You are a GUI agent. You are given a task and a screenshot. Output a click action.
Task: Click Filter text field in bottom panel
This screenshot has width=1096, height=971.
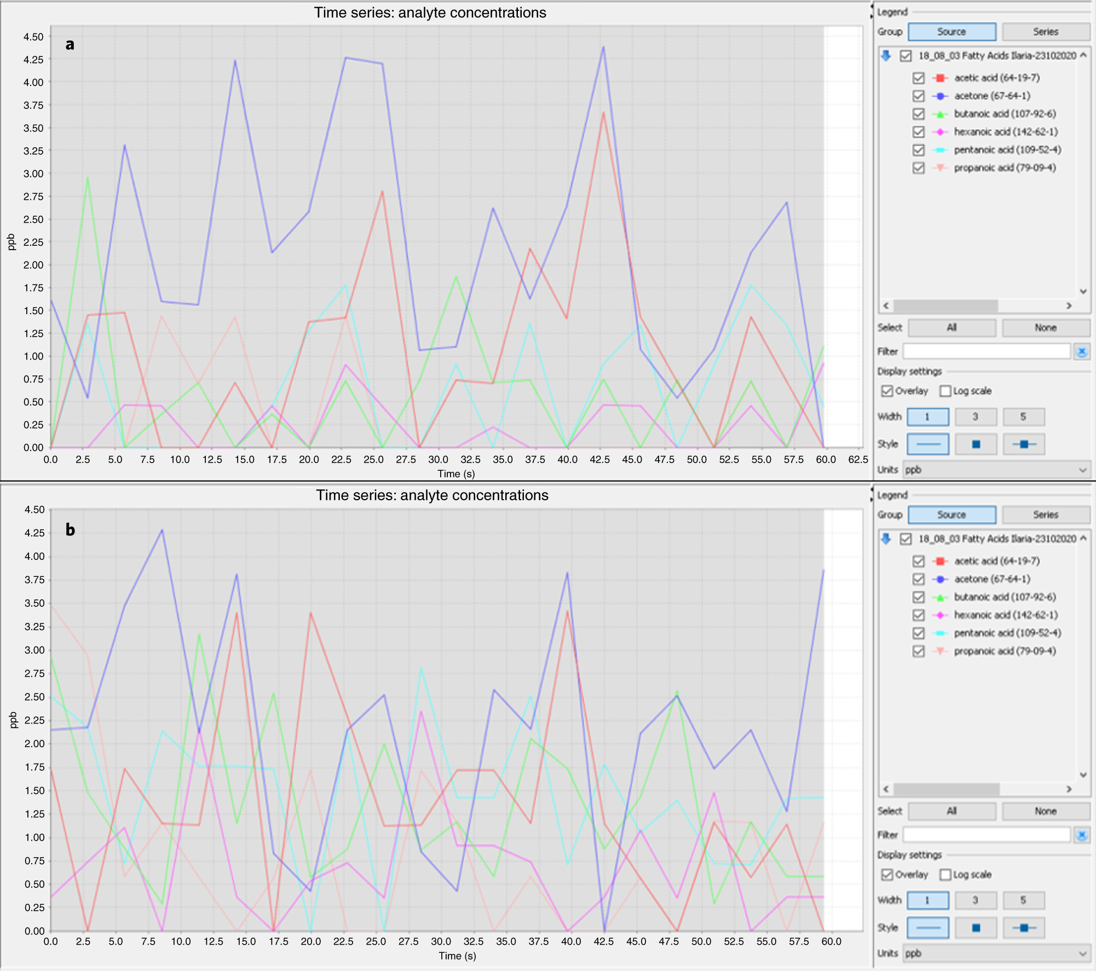point(987,835)
